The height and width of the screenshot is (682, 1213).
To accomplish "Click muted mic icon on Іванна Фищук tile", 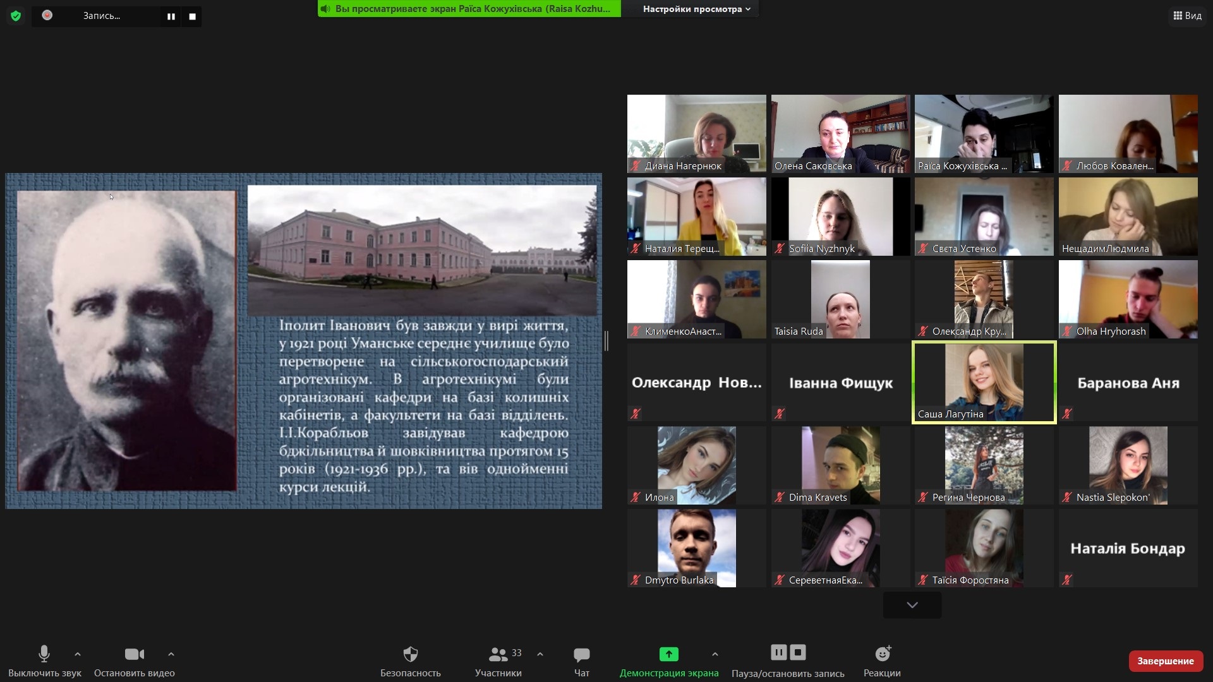I will coord(780,414).
